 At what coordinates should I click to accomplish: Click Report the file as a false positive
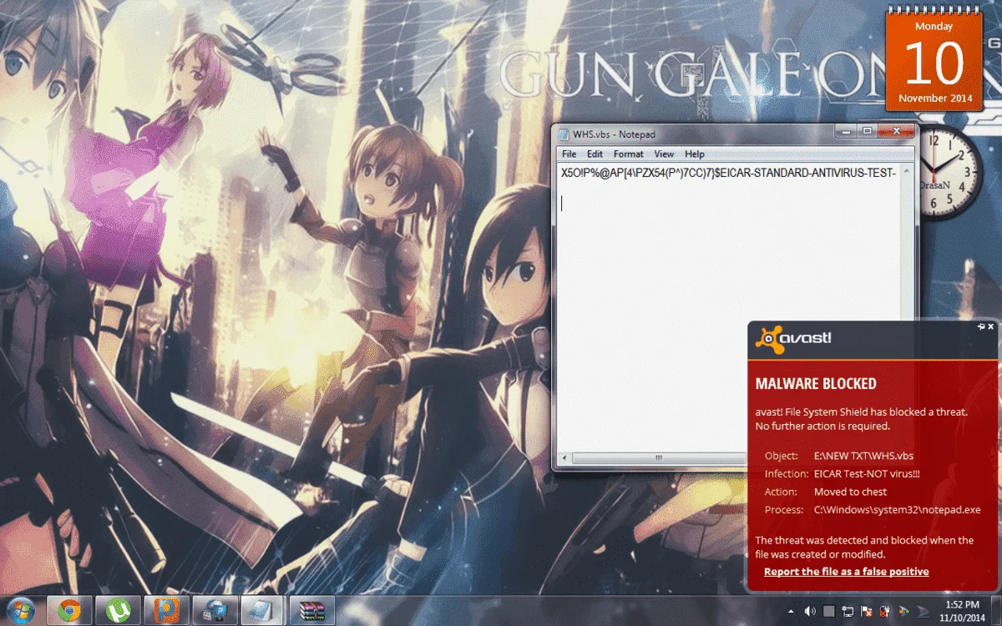pos(846,572)
